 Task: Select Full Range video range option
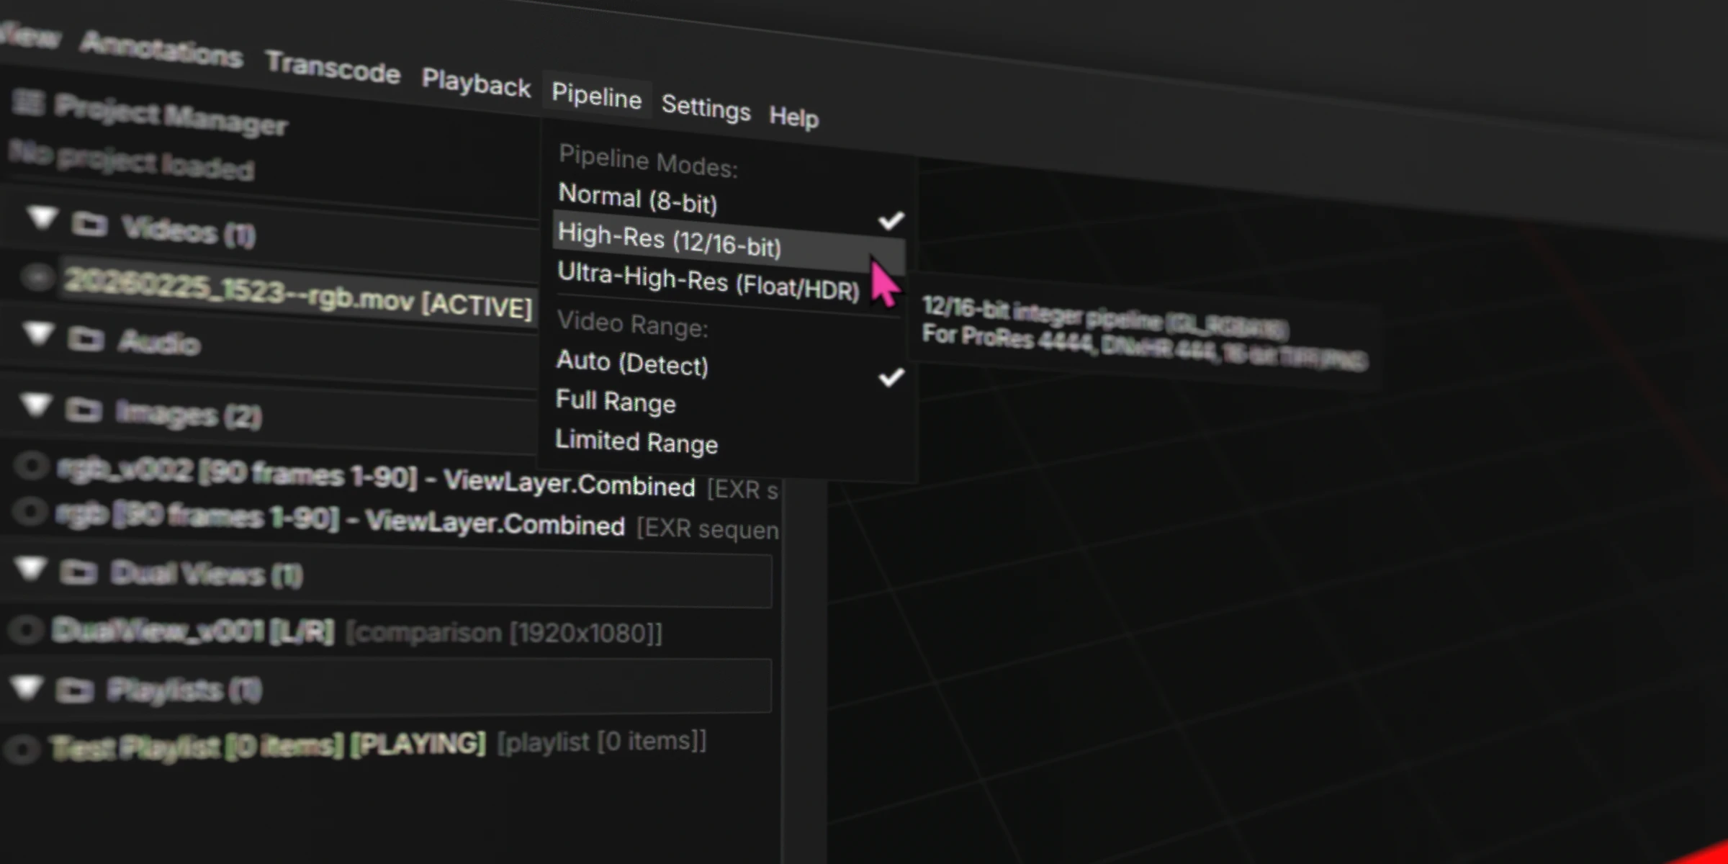coord(616,401)
